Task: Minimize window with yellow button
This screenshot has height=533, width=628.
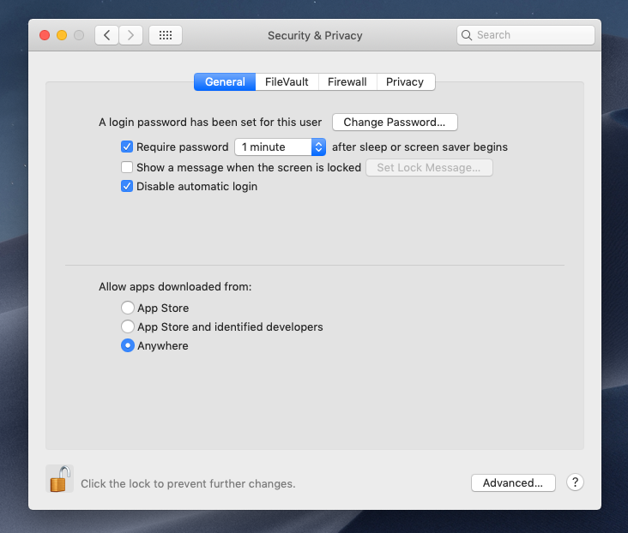Action: coord(62,35)
